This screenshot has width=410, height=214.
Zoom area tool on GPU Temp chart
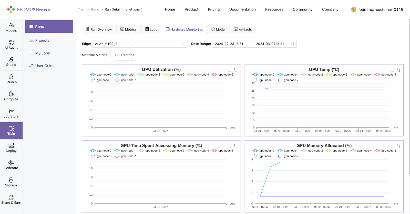pos(392,70)
